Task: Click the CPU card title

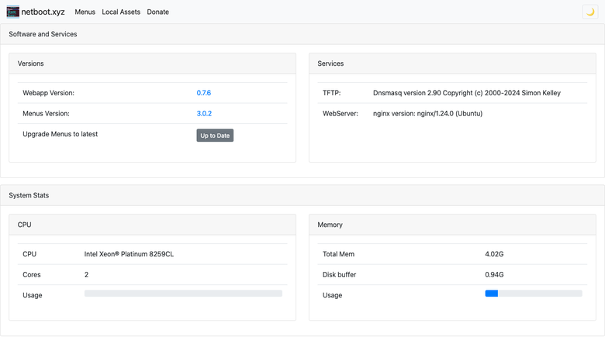Action: coord(24,225)
